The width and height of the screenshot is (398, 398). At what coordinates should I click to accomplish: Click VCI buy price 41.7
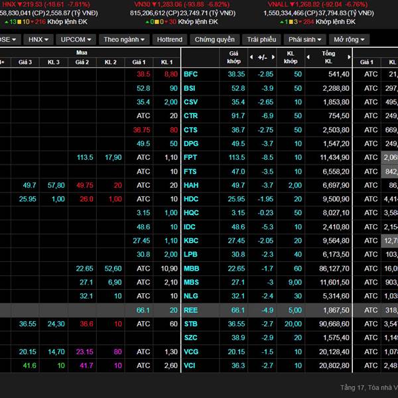tap(86, 365)
